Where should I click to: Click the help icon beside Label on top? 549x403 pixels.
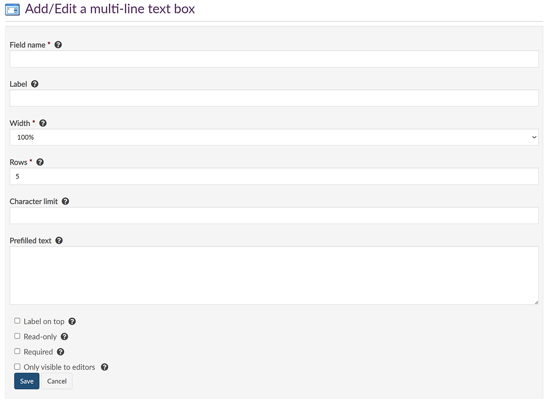pos(72,322)
